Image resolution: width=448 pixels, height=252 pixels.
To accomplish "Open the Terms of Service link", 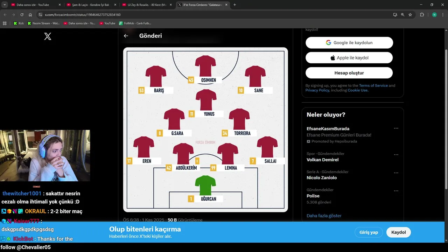I will click(373, 85).
